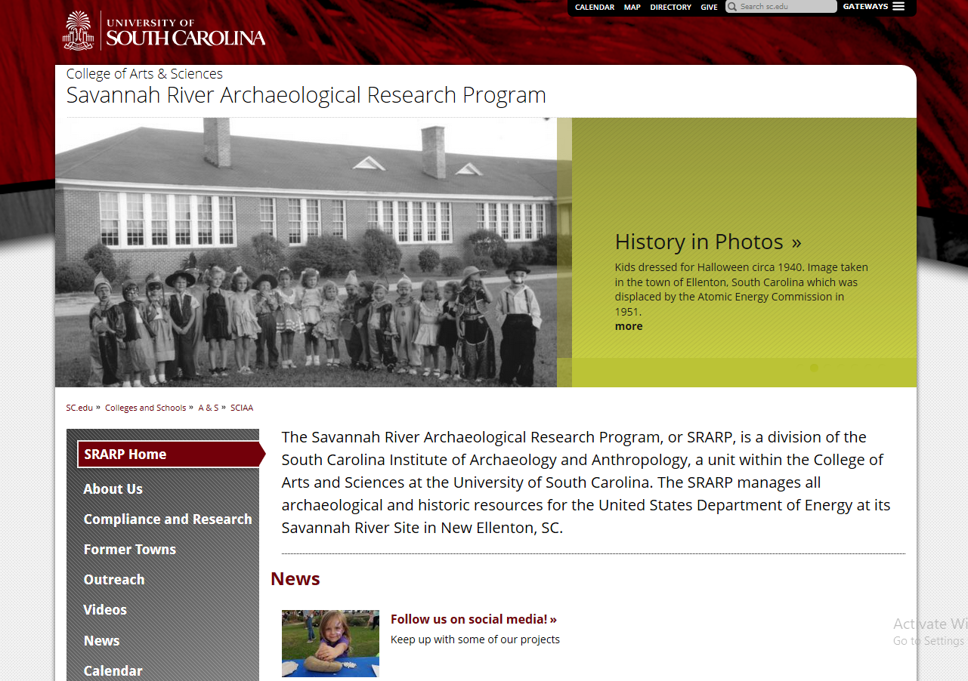Open Outreach in sidebar
The height and width of the screenshot is (681, 968).
[x=114, y=579]
